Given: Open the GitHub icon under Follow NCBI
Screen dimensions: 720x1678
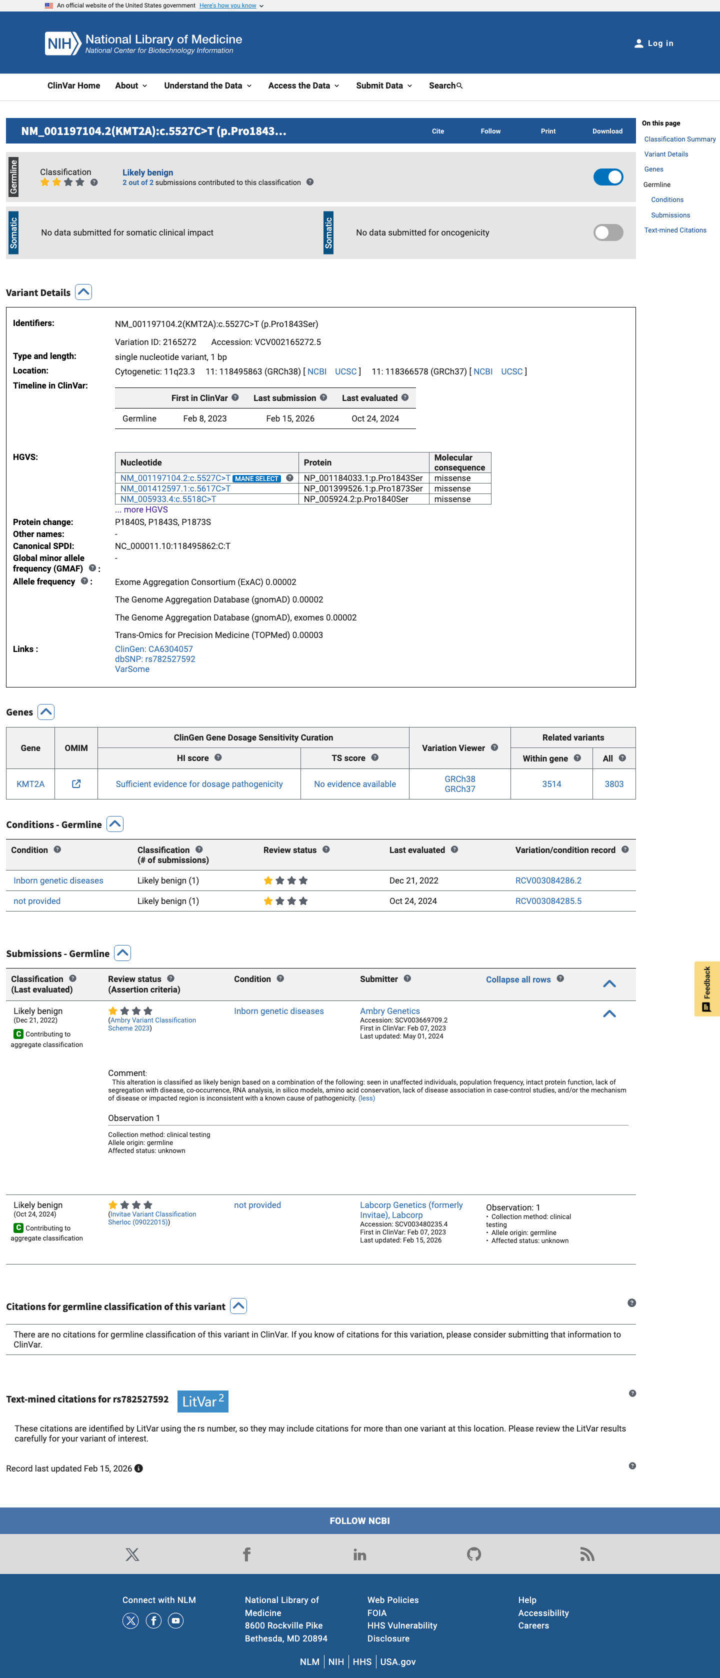Looking at the screenshot, I should (473, 1554).
